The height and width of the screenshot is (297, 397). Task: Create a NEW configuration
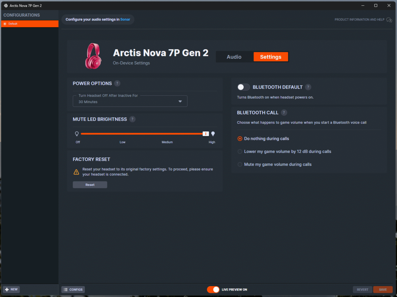coord(12,289)
